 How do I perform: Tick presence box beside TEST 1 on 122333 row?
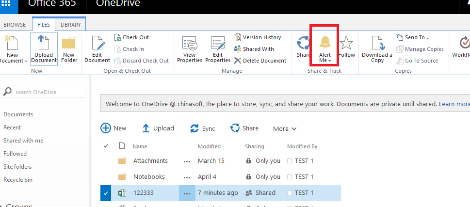tap(290, 193)
